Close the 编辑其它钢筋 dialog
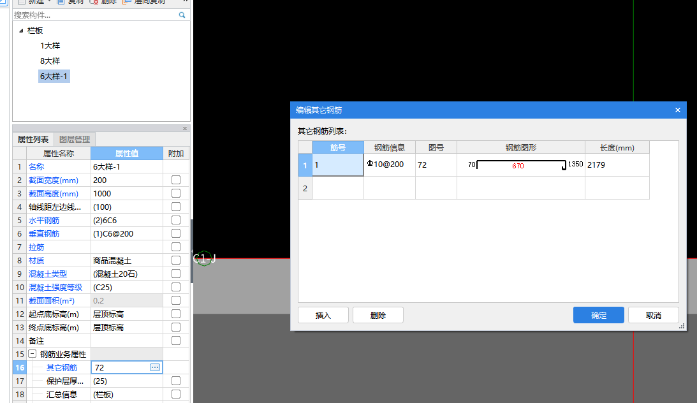697x403 pixels. pos(677,110)
